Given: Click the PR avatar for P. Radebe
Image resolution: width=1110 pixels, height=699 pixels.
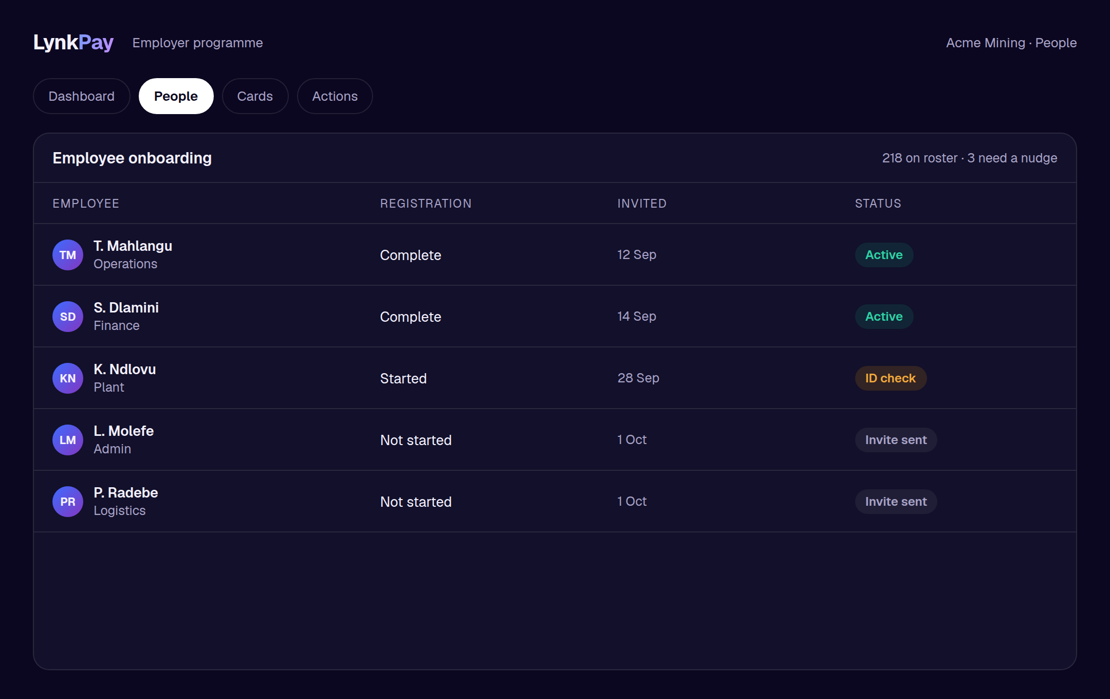Looking at the screenshot, I should point(68,502).
